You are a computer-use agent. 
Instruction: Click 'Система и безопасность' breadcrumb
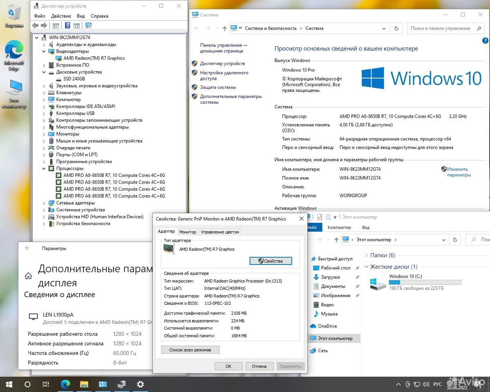[271, 29]
